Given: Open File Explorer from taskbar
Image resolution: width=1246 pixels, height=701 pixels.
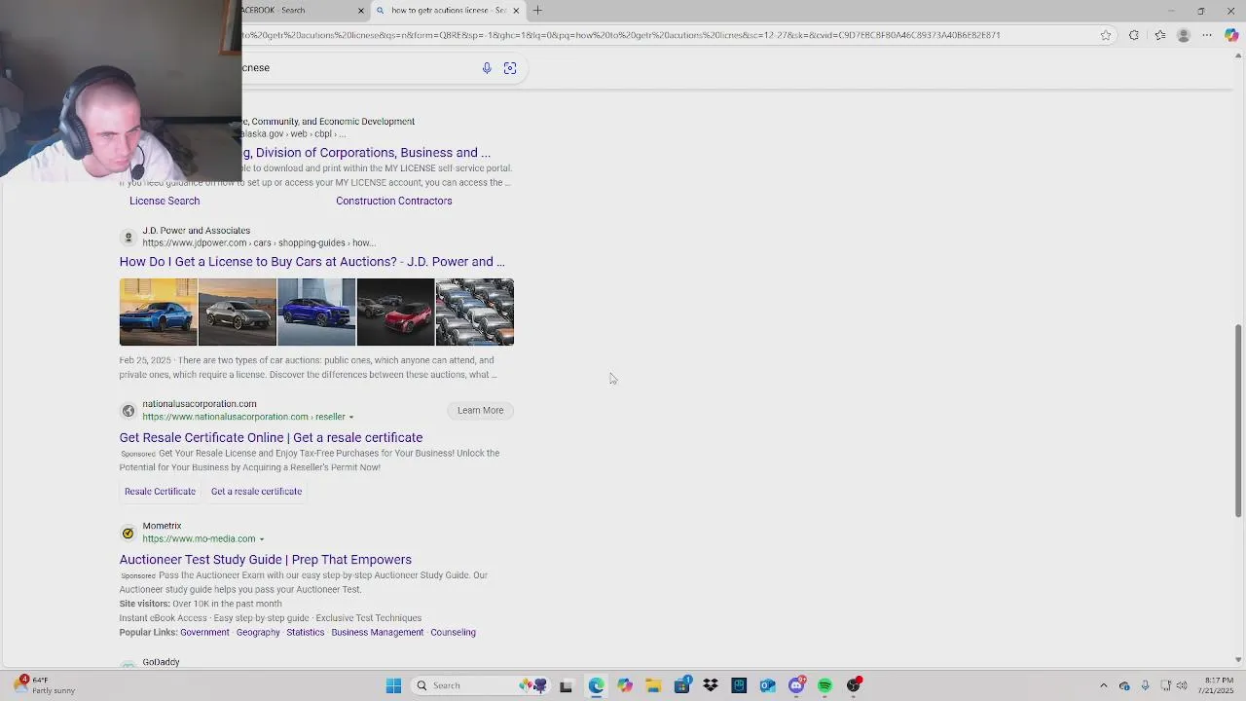Looking at the screenshot, I should [653, 685].
